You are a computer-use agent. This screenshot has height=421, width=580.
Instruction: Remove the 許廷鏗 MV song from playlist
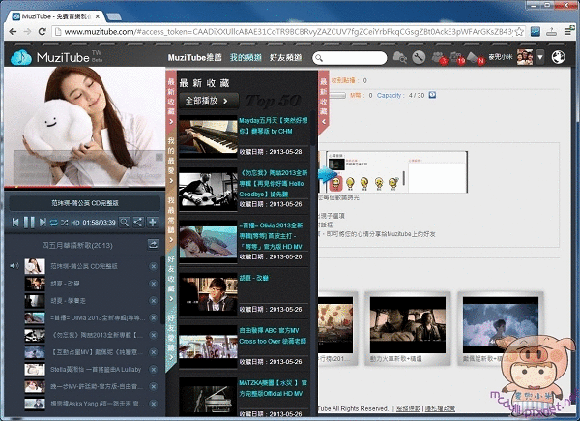[x=153, y=386]
